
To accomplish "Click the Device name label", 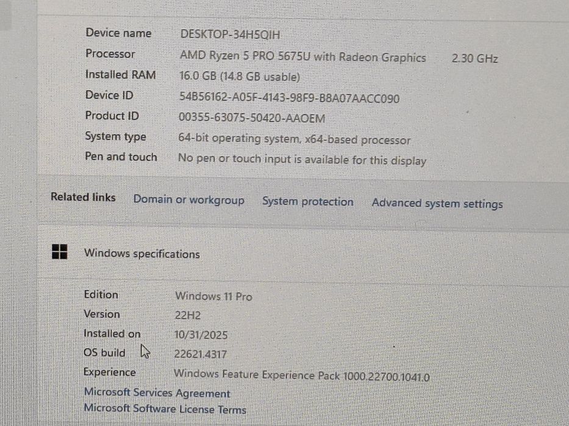I will tap(118, 33).
